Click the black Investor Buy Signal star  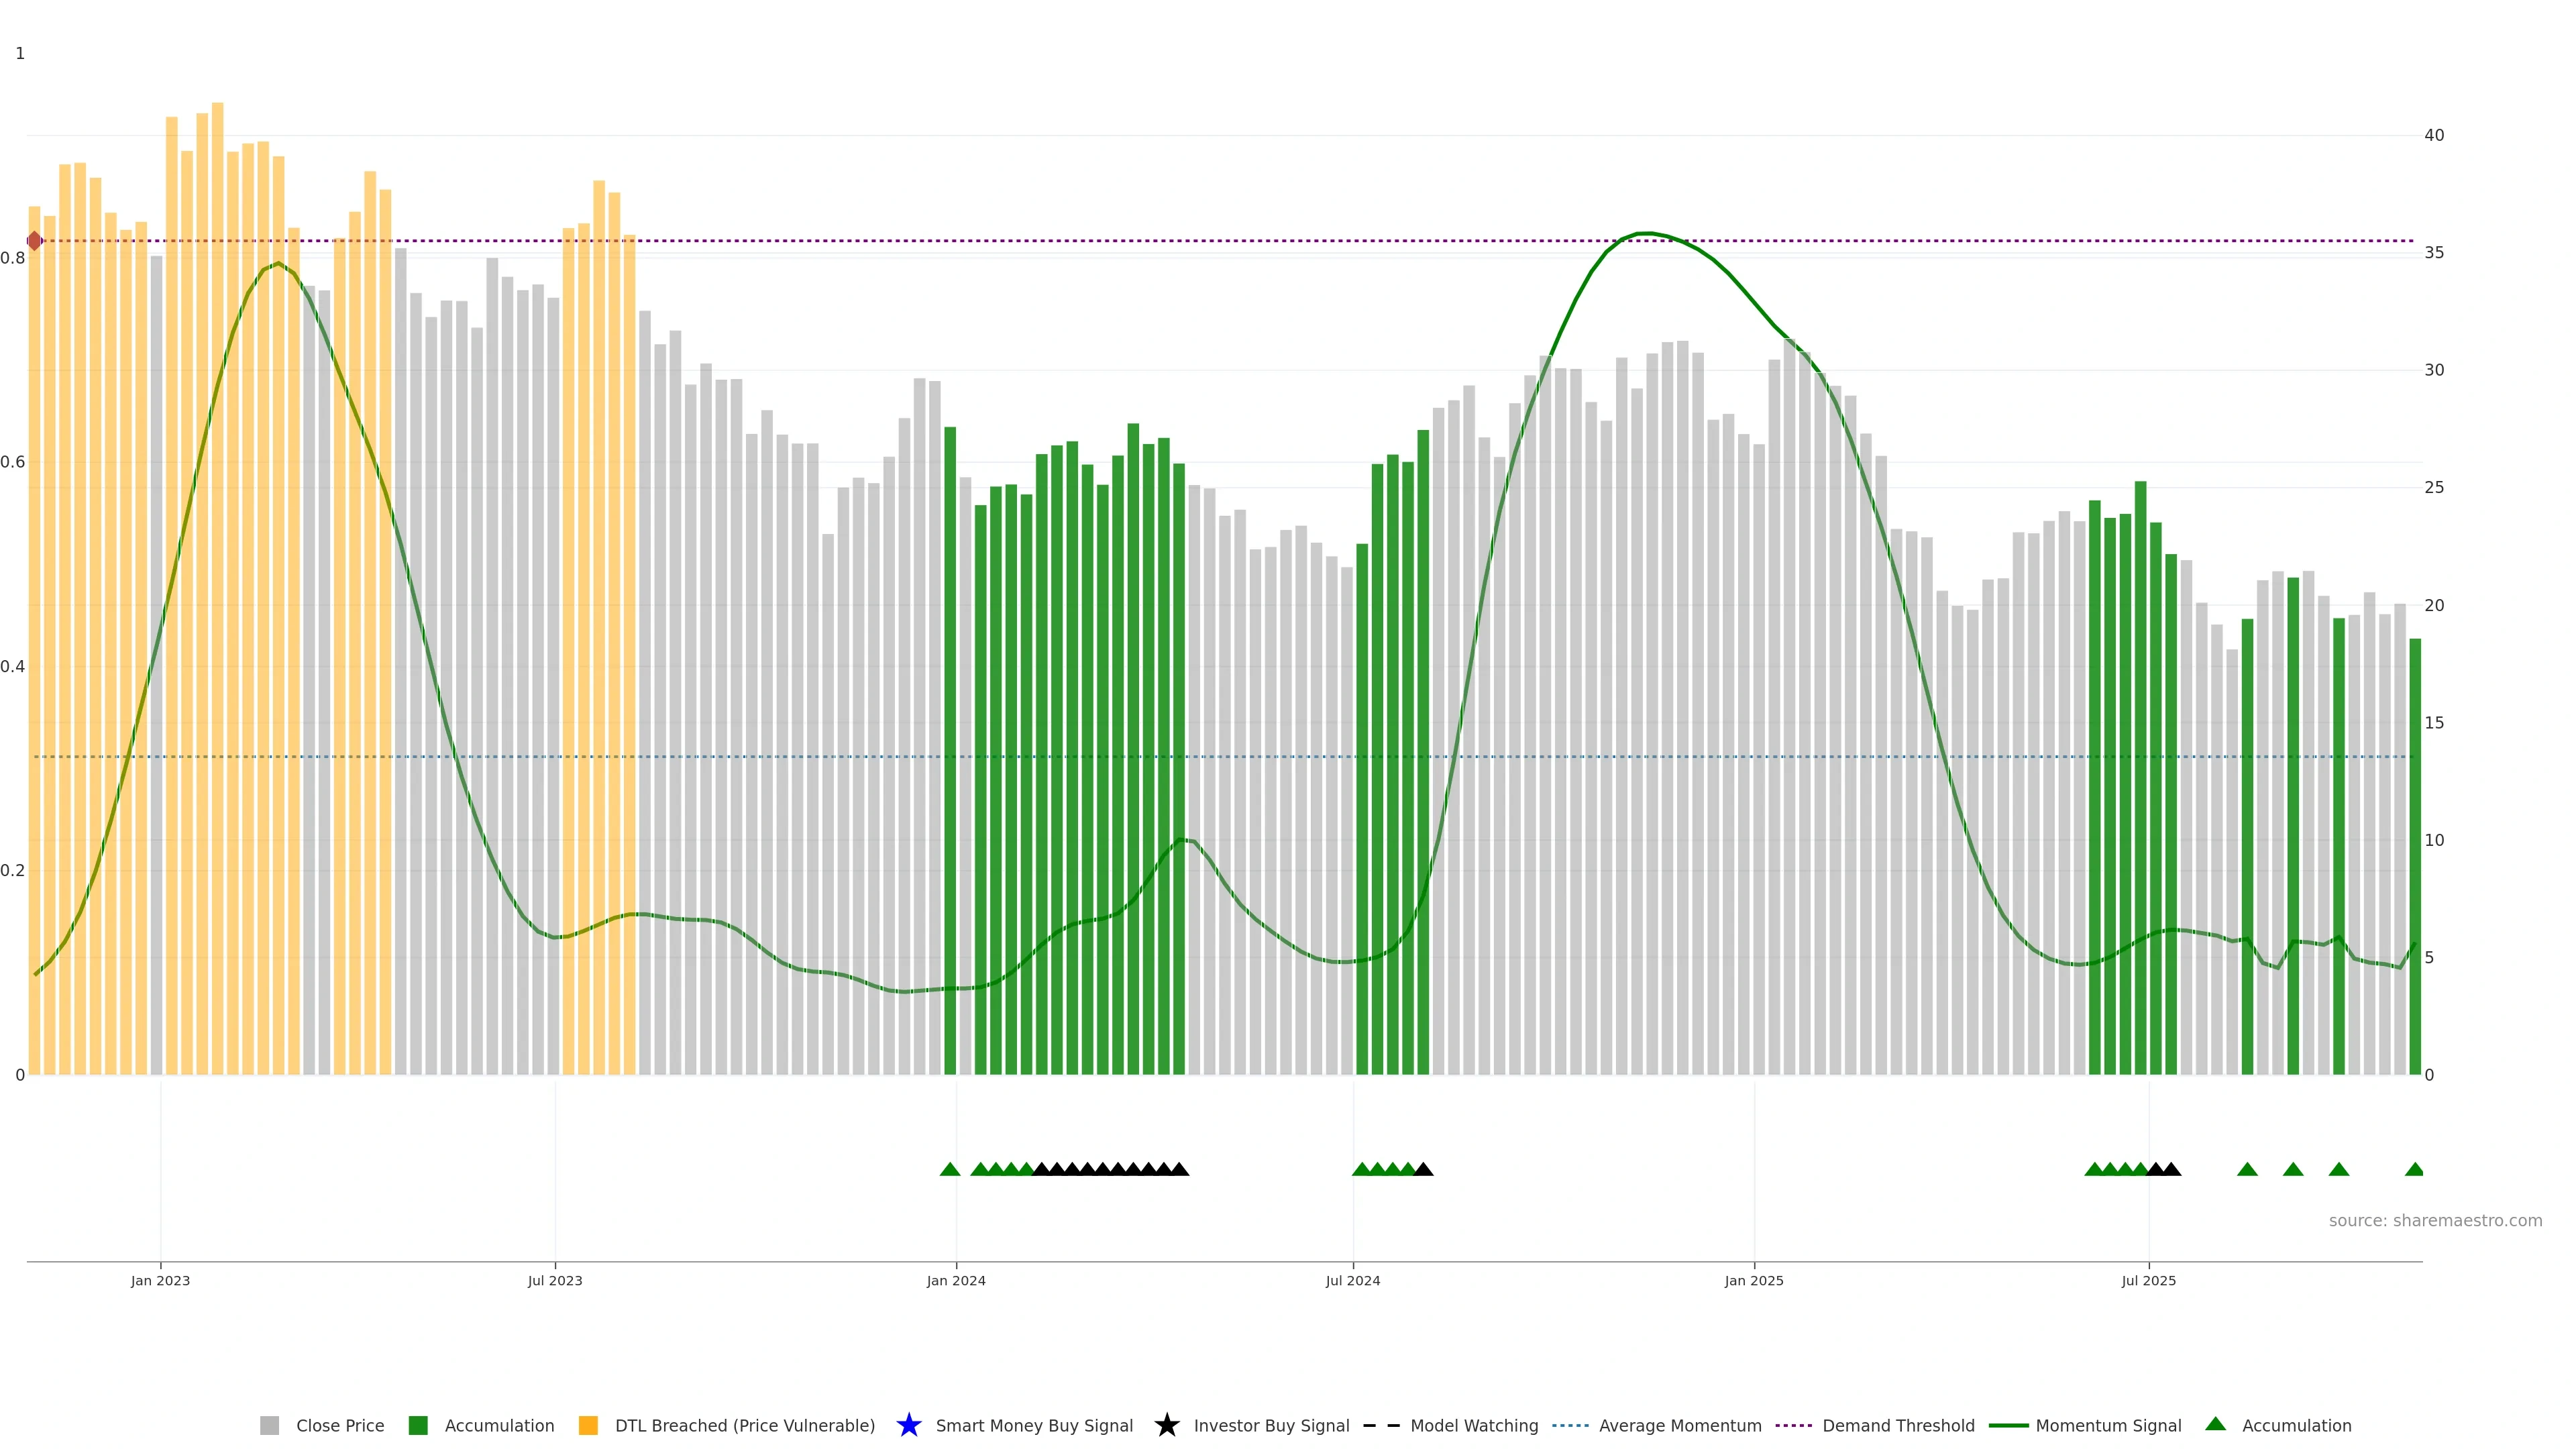[1166, 1425]
